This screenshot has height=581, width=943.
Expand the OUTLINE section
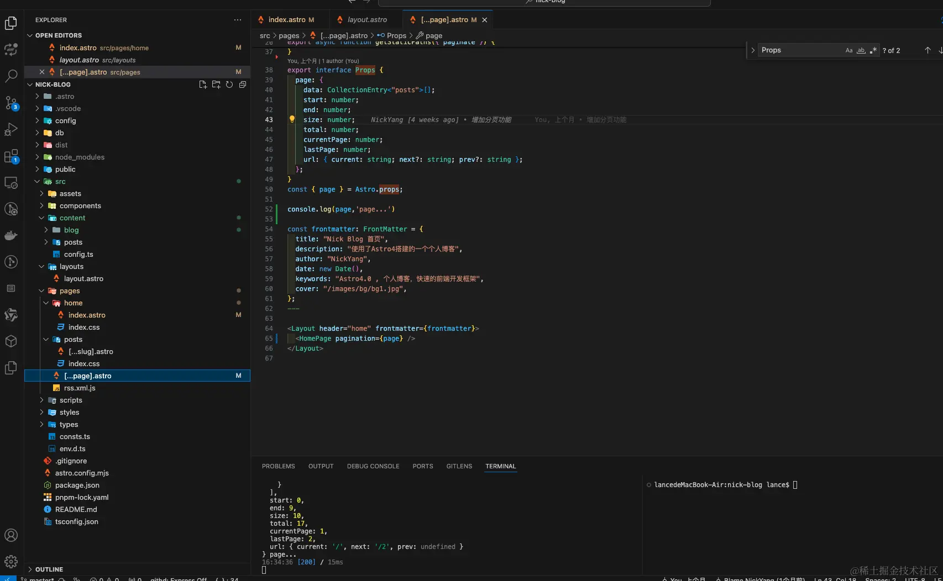[x=49, y=569]
